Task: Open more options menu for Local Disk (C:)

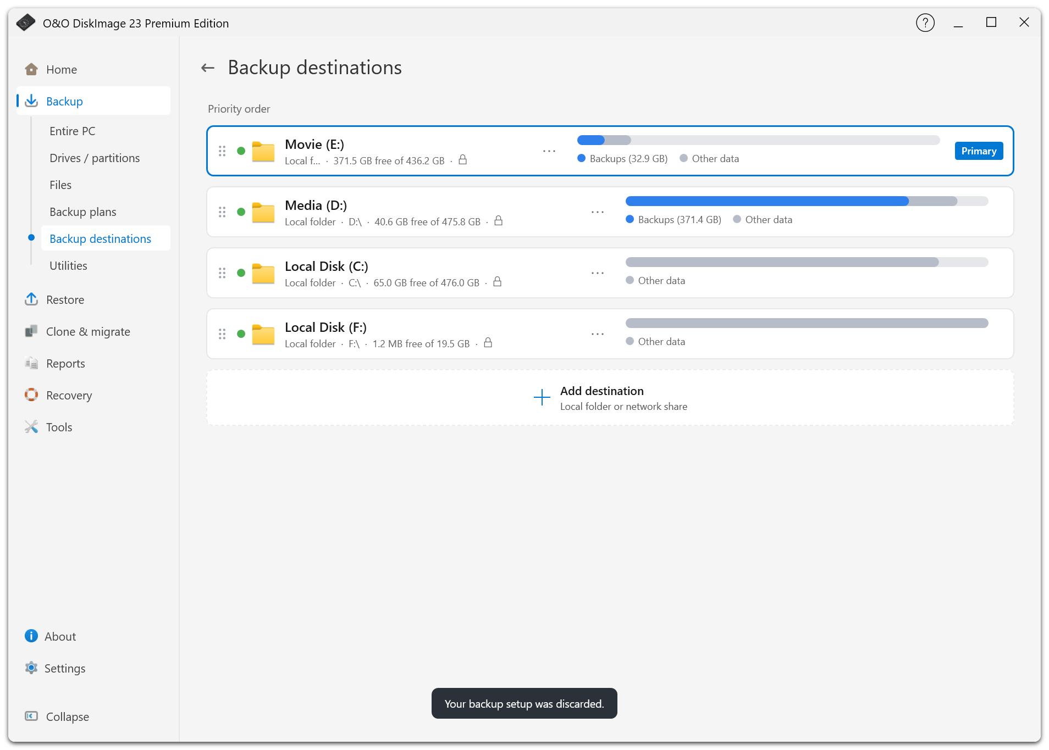Action: point(598,273)
